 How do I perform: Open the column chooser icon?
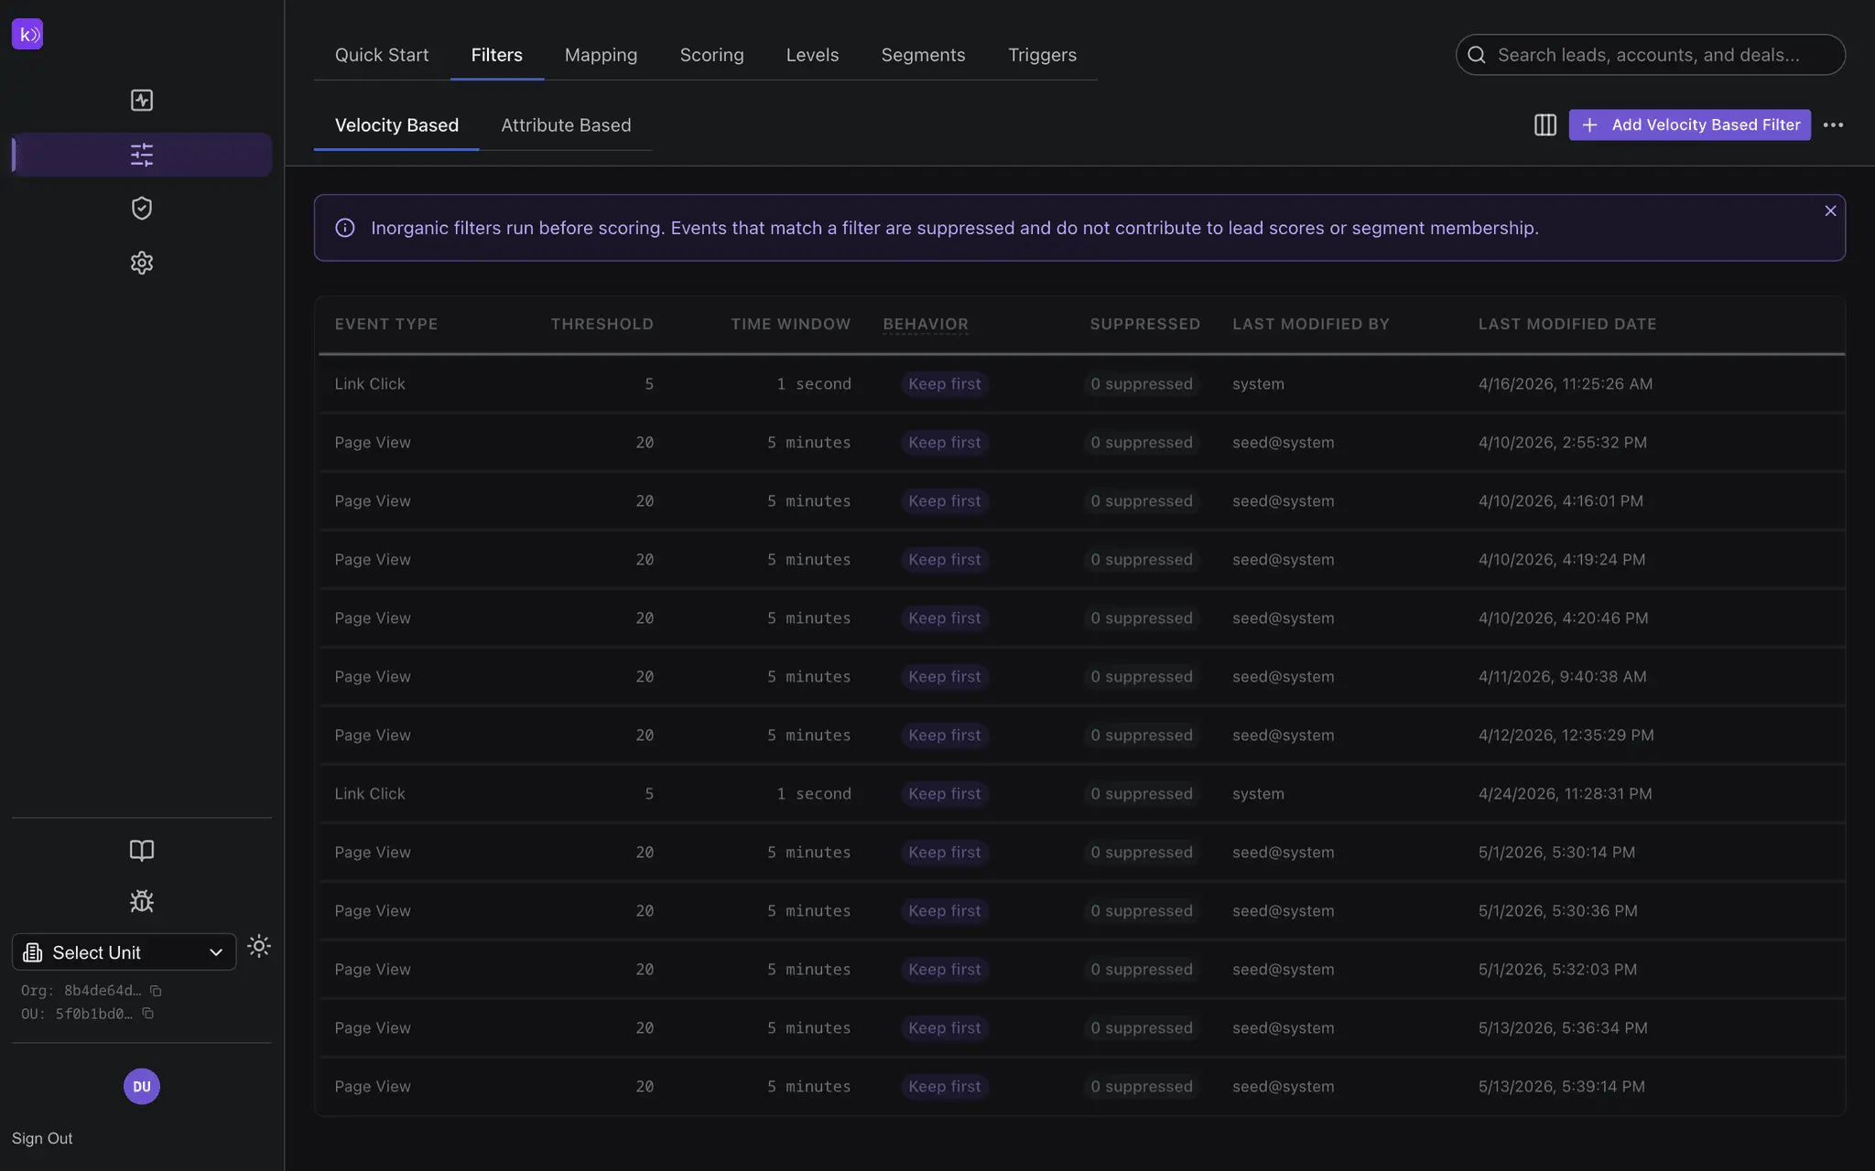[x=1545, y=124]
